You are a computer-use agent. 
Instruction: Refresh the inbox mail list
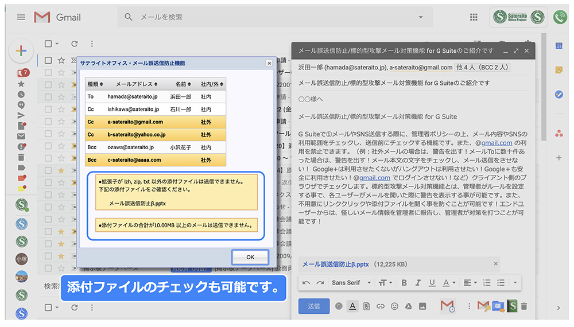[74, 44]
